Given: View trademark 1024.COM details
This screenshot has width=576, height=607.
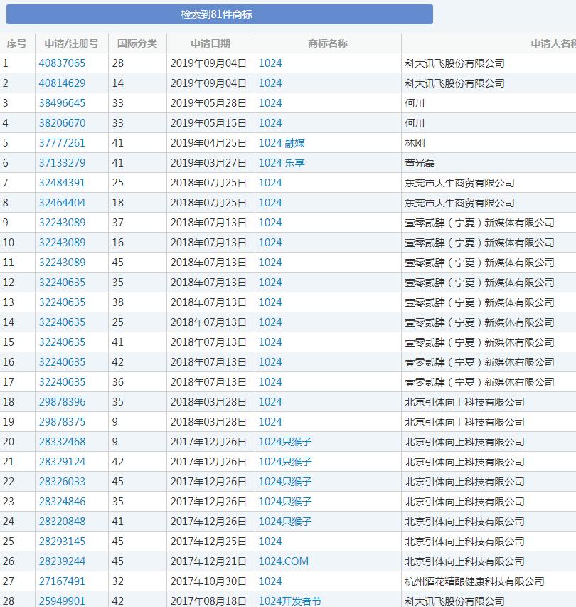Looking at the screenshot, I should [x=284, y=561].
